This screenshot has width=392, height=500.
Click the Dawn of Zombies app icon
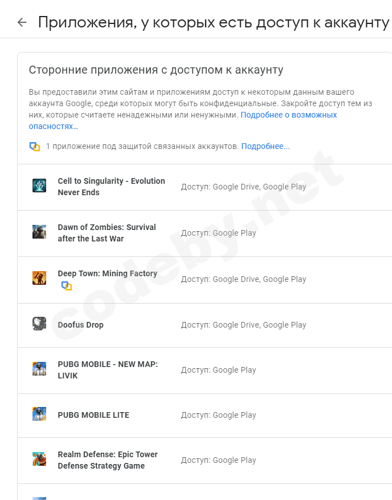click(x=39, y=232)
